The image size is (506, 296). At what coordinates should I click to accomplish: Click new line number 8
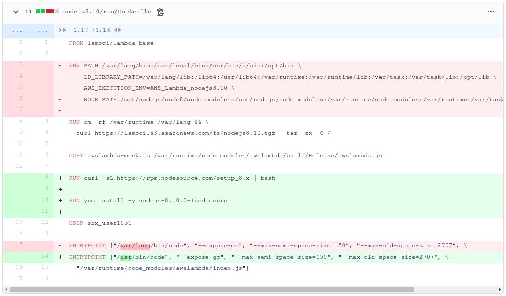(x=47, y=177)
